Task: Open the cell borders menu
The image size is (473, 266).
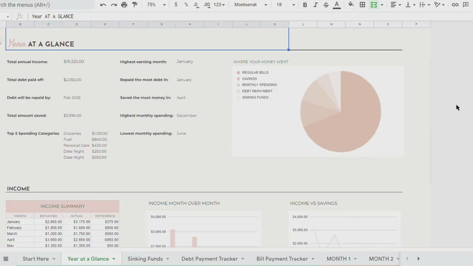Action: (x=363, y=5)
